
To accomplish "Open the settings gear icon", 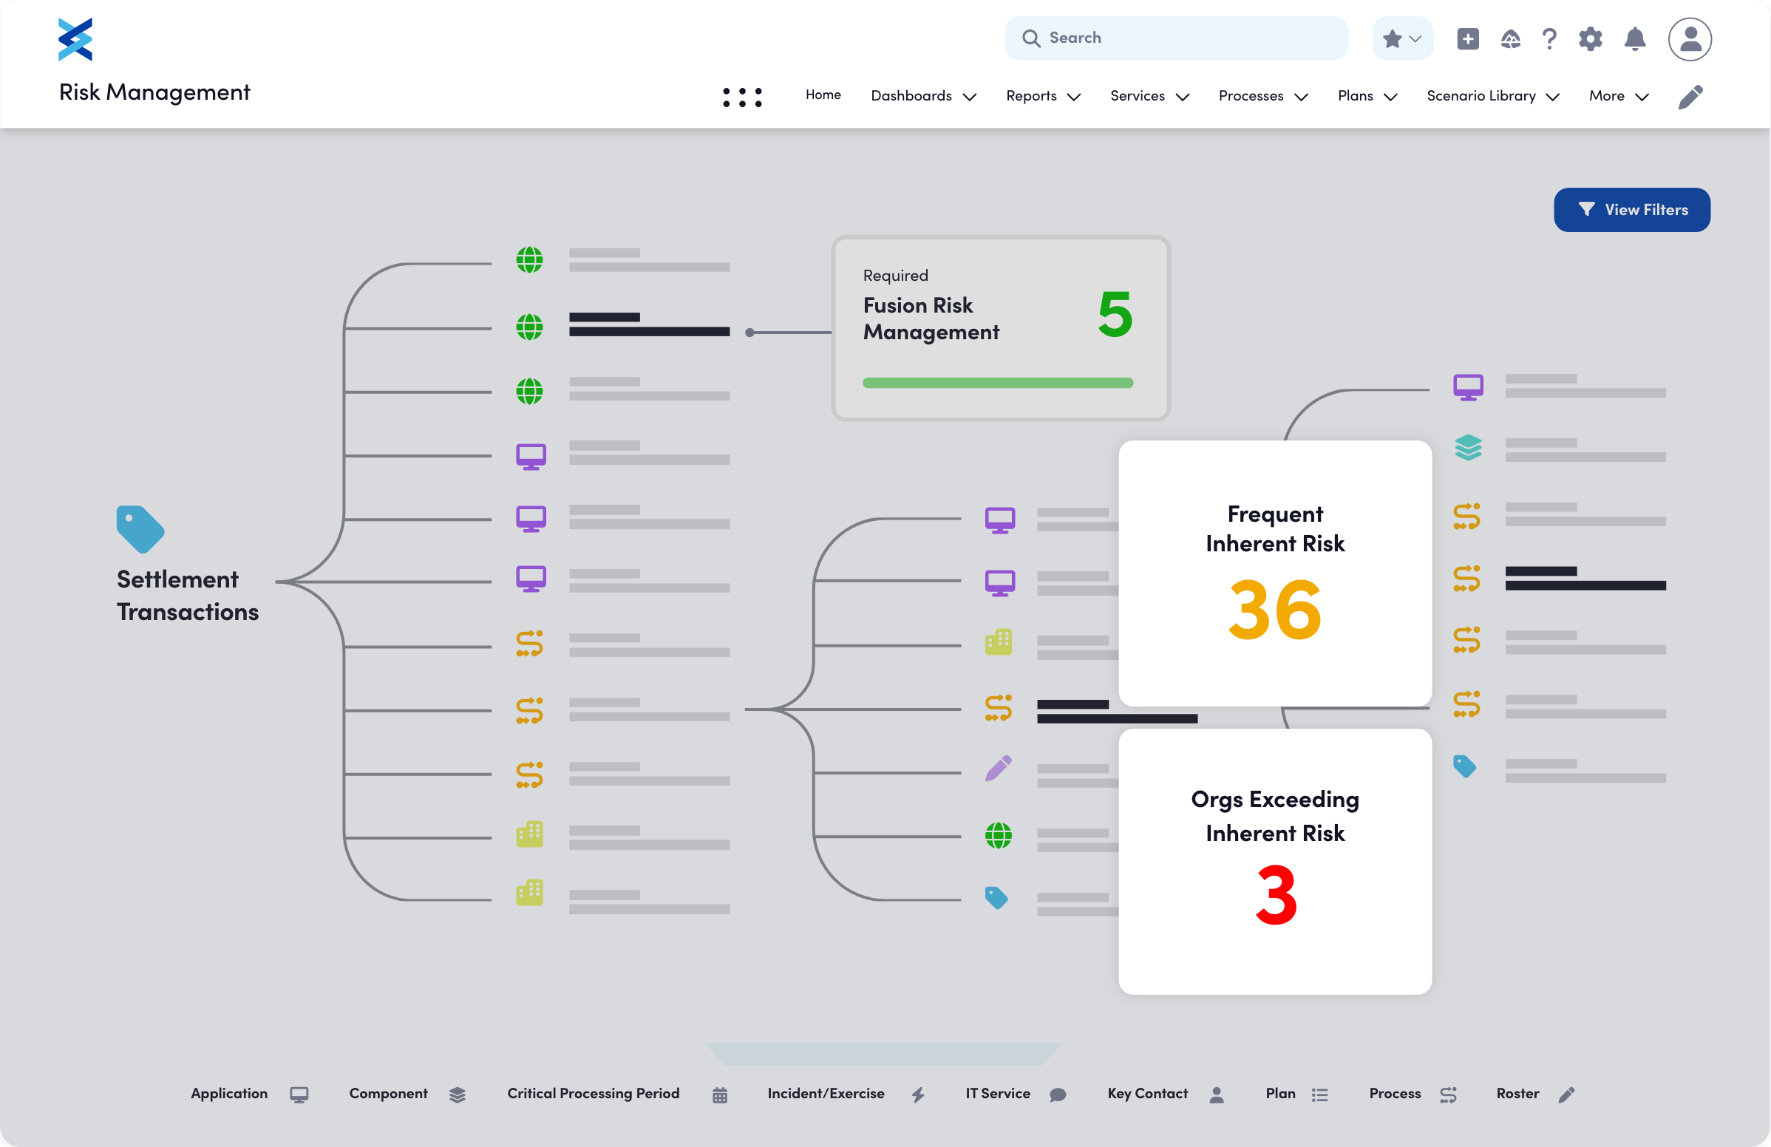I will (x=1590, y=38).
